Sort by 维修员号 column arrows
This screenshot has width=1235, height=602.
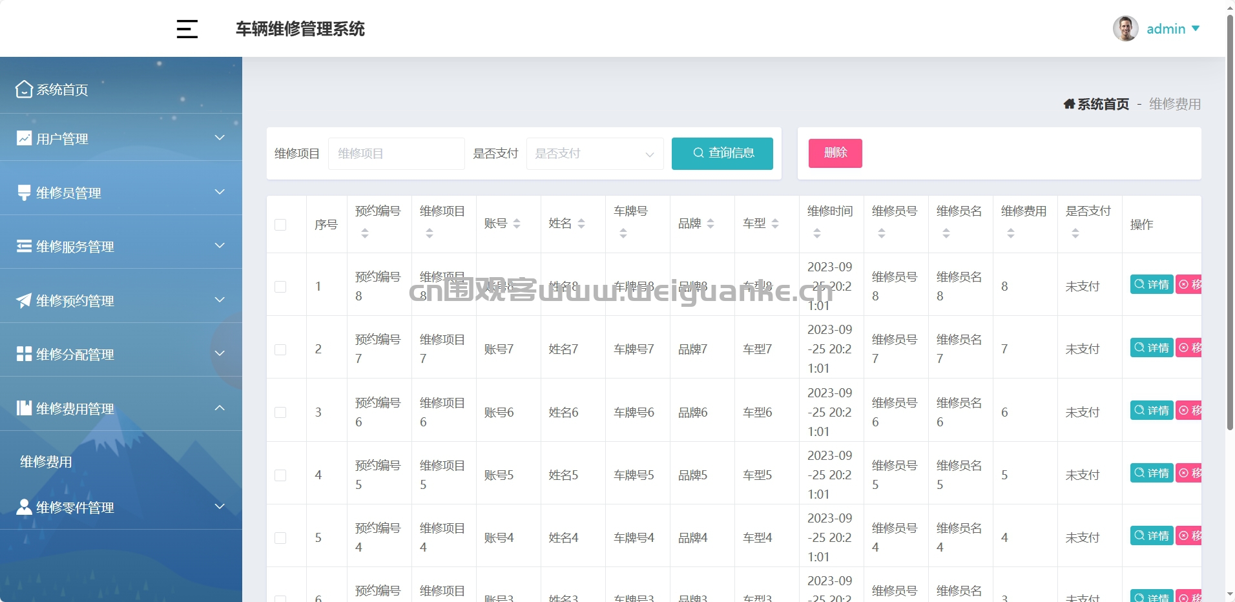pyautogui.click(x=882, y=233)
